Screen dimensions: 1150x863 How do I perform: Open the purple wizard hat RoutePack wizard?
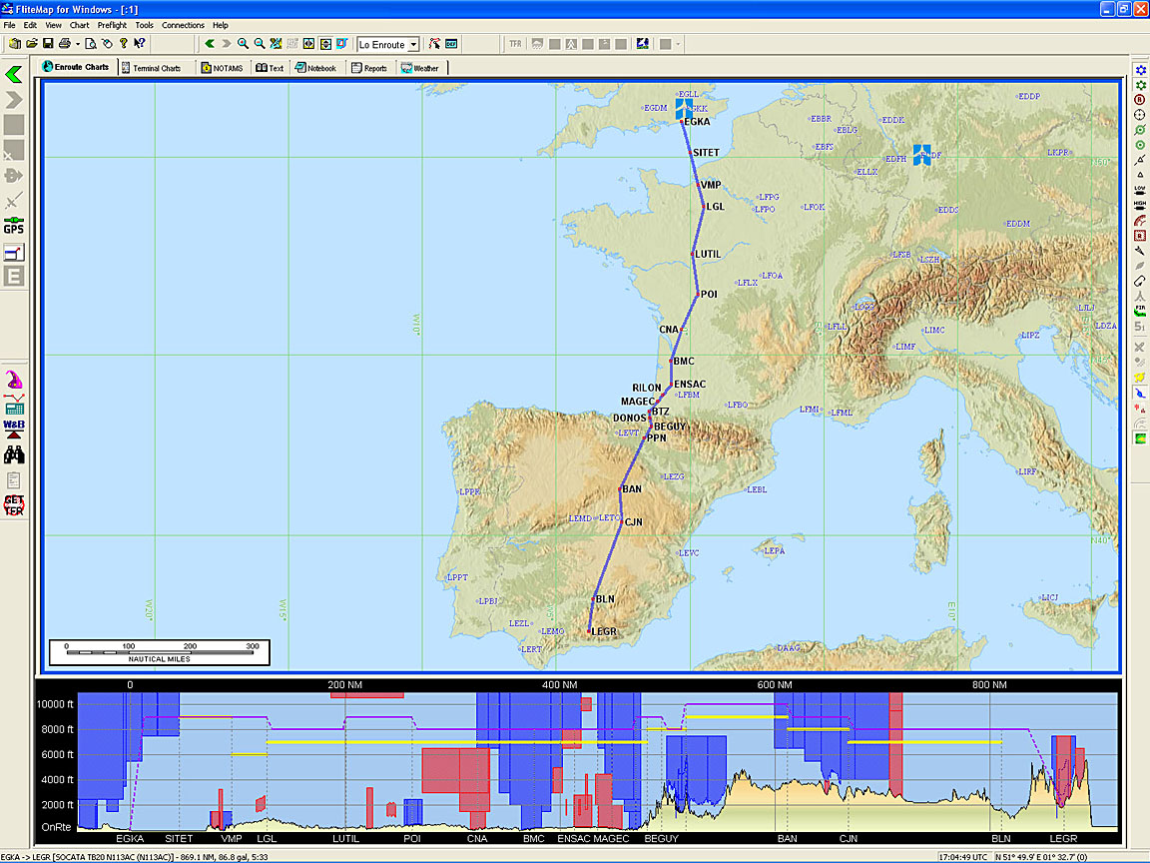click(14, 380)
